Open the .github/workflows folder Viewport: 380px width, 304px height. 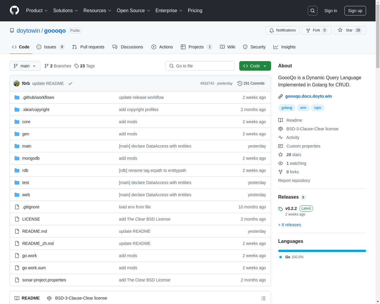(x=38, y=97)
